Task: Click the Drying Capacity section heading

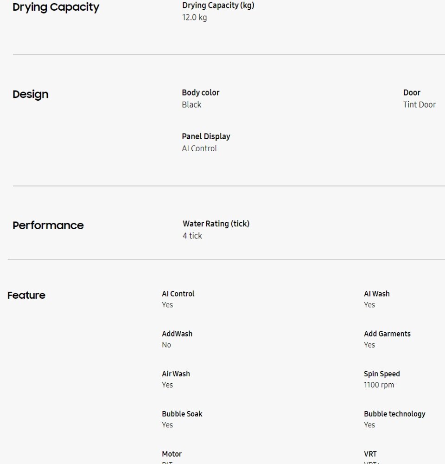Action: pos(56,7)
